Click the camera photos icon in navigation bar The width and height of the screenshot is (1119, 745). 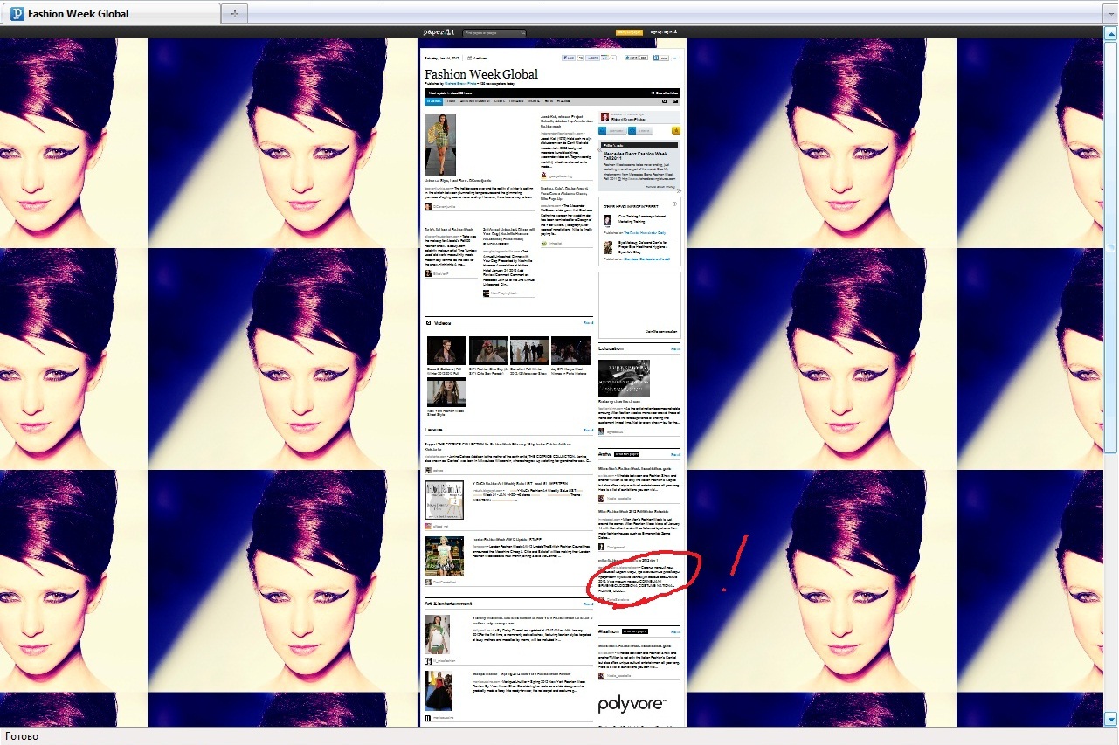click(664, 101)
